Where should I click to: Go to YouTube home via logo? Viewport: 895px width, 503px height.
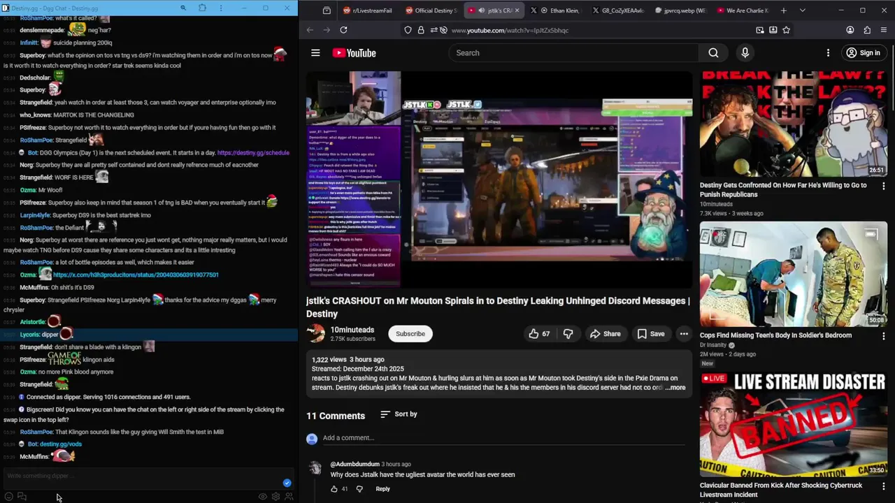tap(354, 53)
